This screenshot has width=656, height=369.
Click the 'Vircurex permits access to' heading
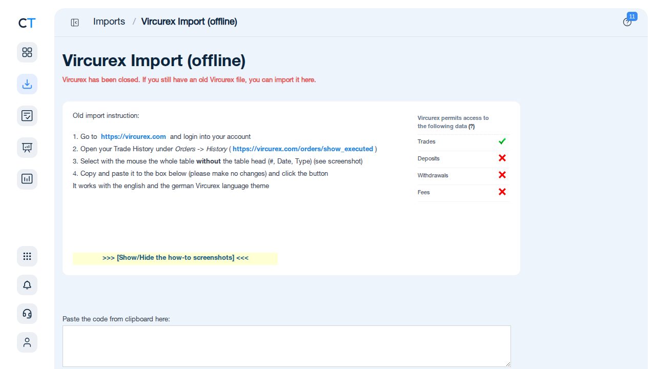pyautogui.click(x=453, y=118)
